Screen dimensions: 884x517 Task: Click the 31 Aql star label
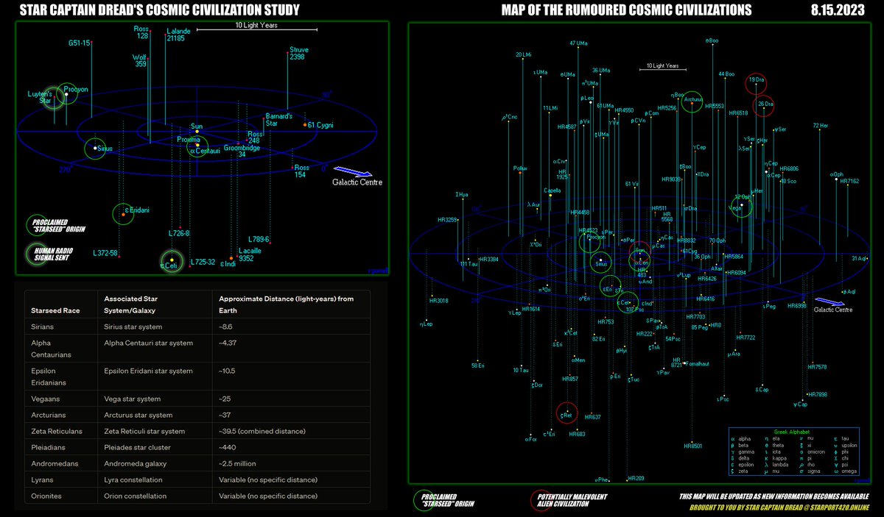point(860,258)
